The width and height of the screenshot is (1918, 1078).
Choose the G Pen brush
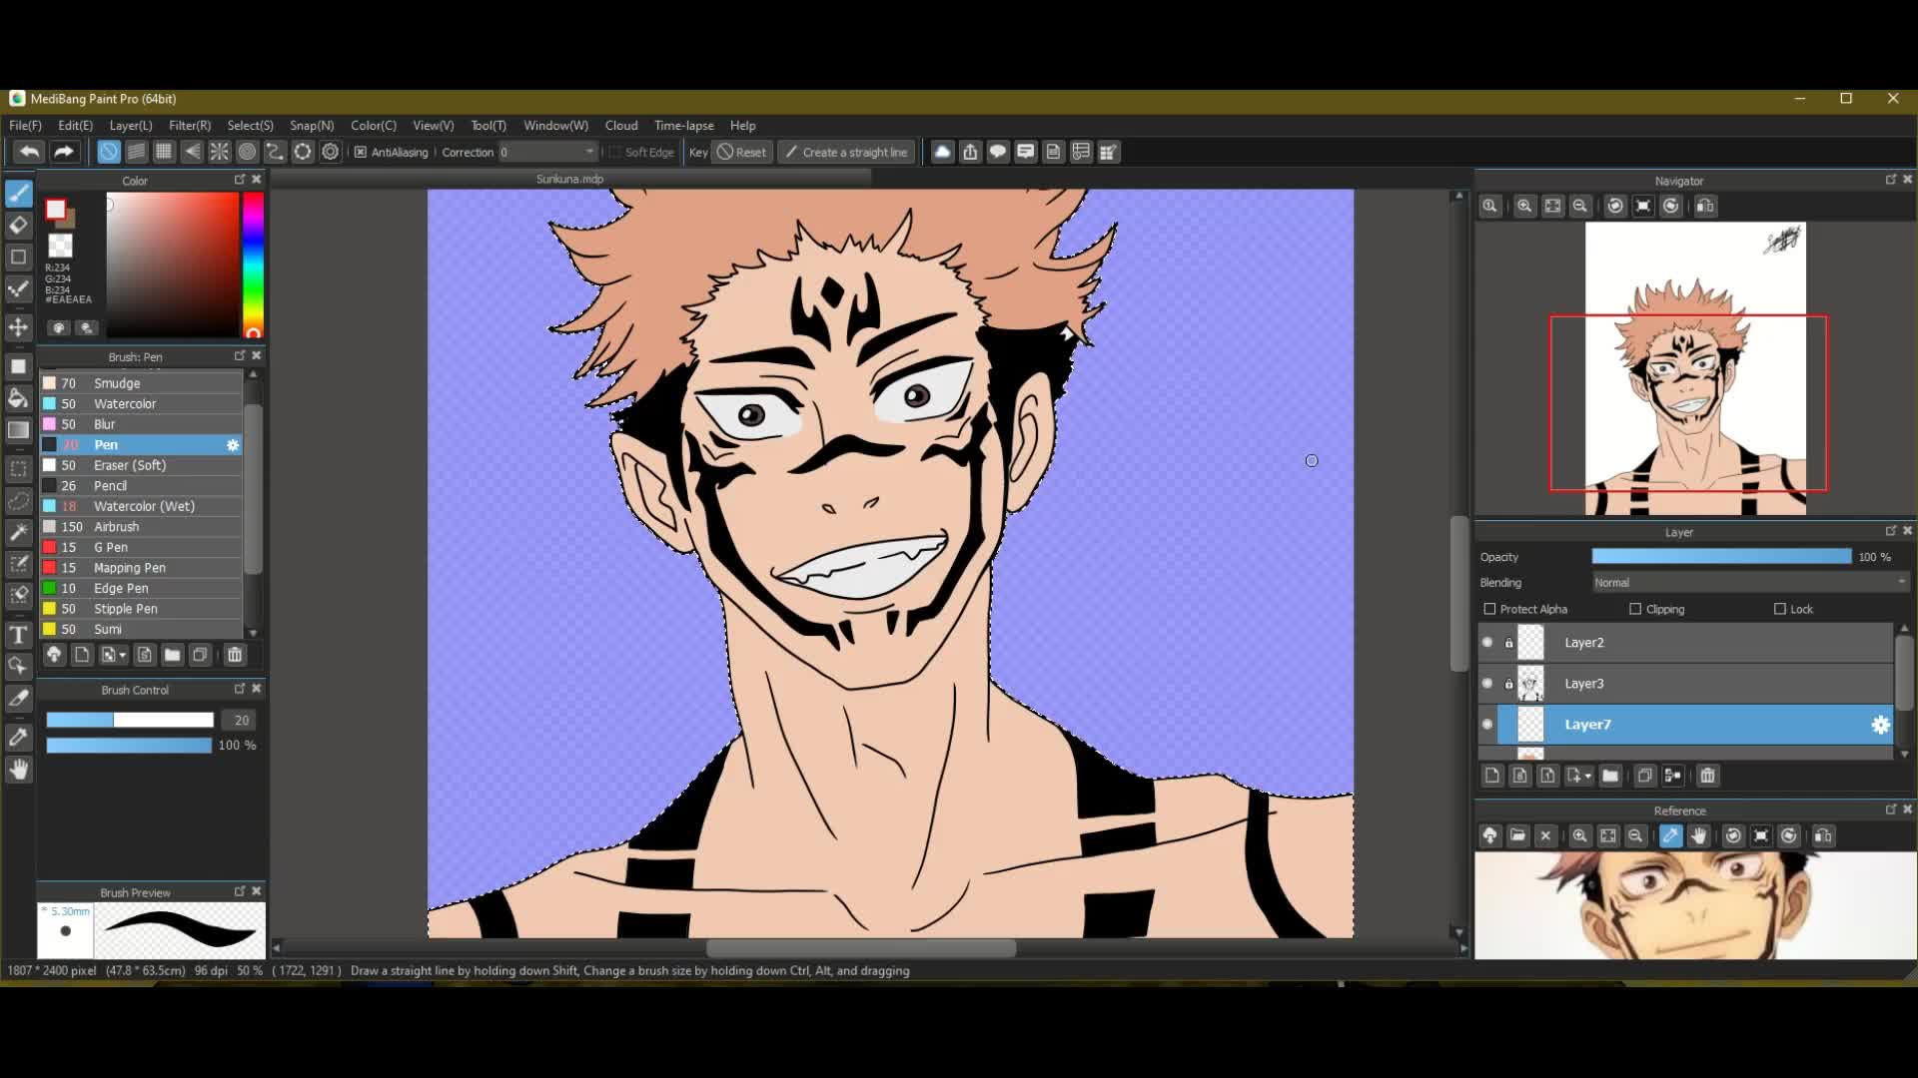click(141, 547)
